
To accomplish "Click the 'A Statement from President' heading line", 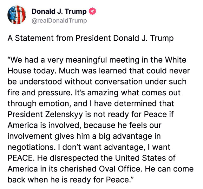I will coord(90,38).
